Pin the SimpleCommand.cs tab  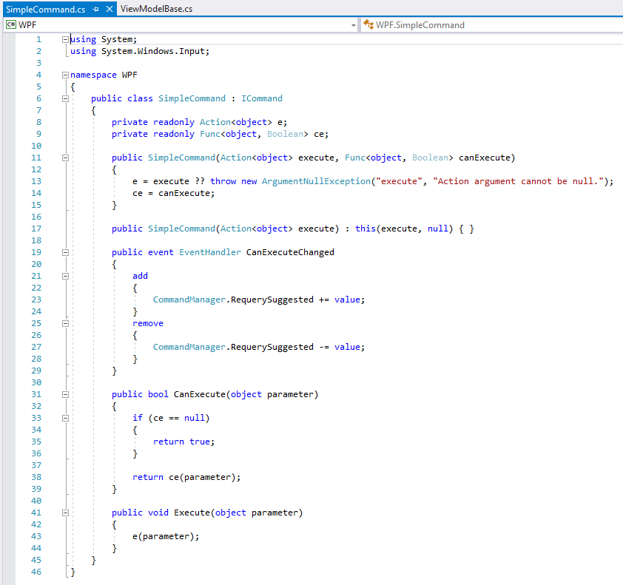point(95,9)
